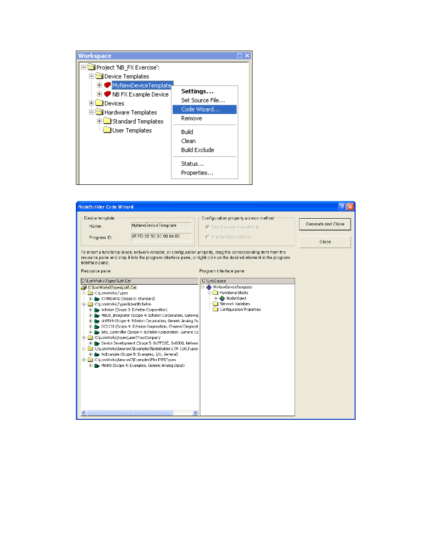
Task: Click resource pane scroll left arrow
Action: (x=84, y=413)
